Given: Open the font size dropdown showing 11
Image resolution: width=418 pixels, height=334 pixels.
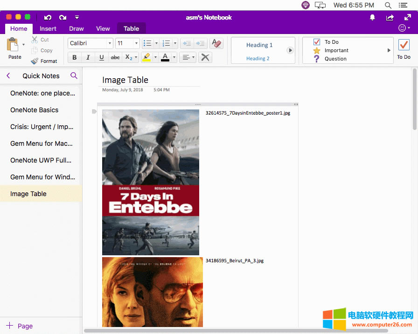Looking at the screenshot, I should (127, 43).
